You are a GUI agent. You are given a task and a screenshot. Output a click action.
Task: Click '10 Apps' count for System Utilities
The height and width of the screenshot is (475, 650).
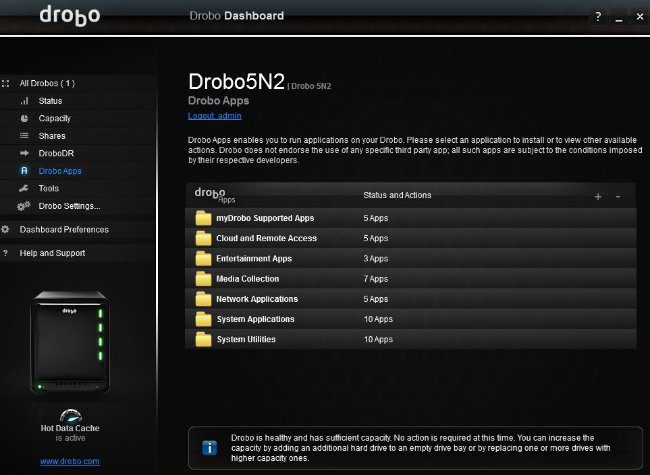378,340
